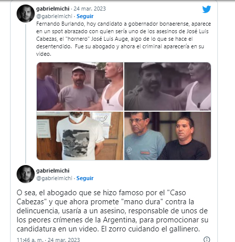Image resolution: width=235 pixels, height=242 pixels.
Task: Follow gabrielmichi via the lower Seguir link
Action: click(85, 178)
